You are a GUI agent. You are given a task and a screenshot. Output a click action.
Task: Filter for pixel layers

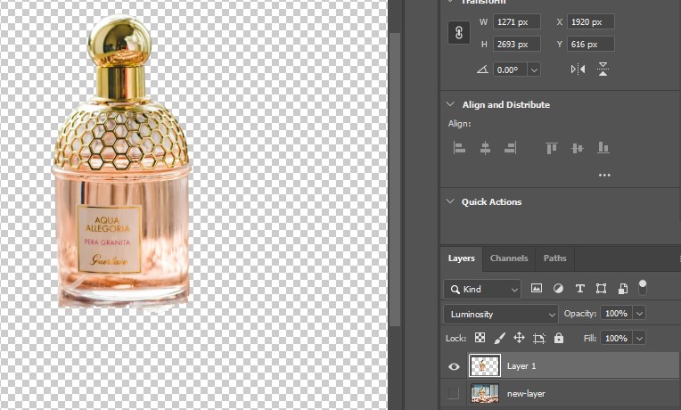[x=537, y=289]
